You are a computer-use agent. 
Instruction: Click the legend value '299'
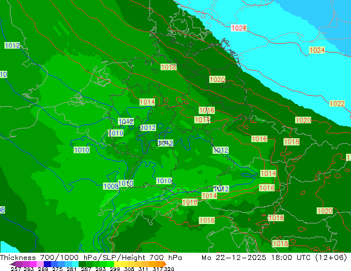coord(115,269)
